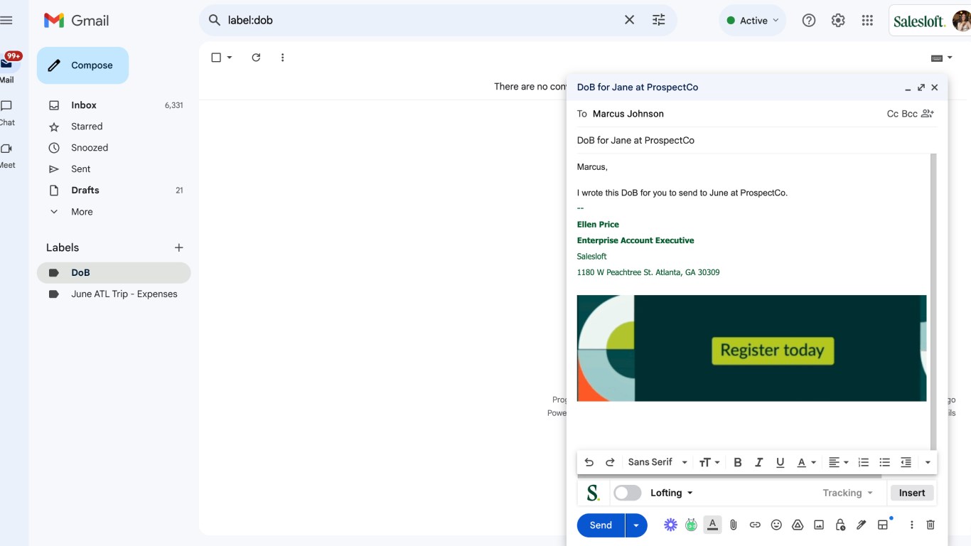971x546 pixels.
Task: Show search options filter icon
Action: click(659, 20)
